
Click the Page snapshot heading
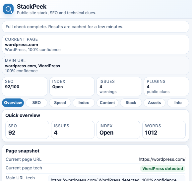point(23,151)
